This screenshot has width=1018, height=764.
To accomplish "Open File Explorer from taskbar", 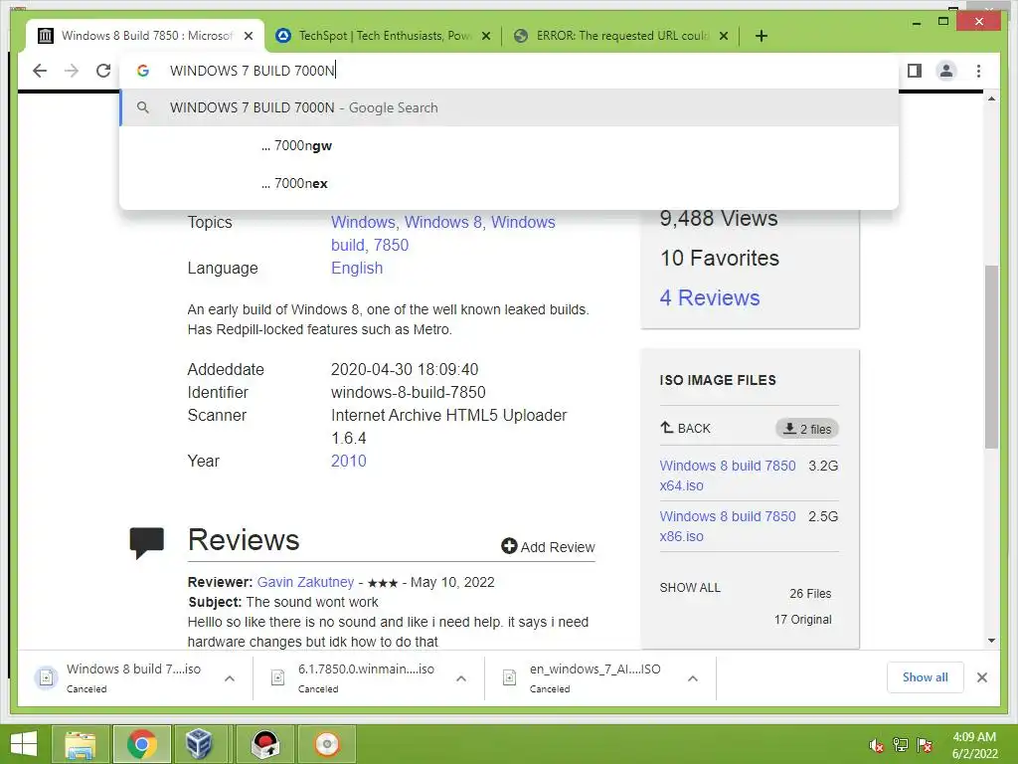I will [80, 744].
